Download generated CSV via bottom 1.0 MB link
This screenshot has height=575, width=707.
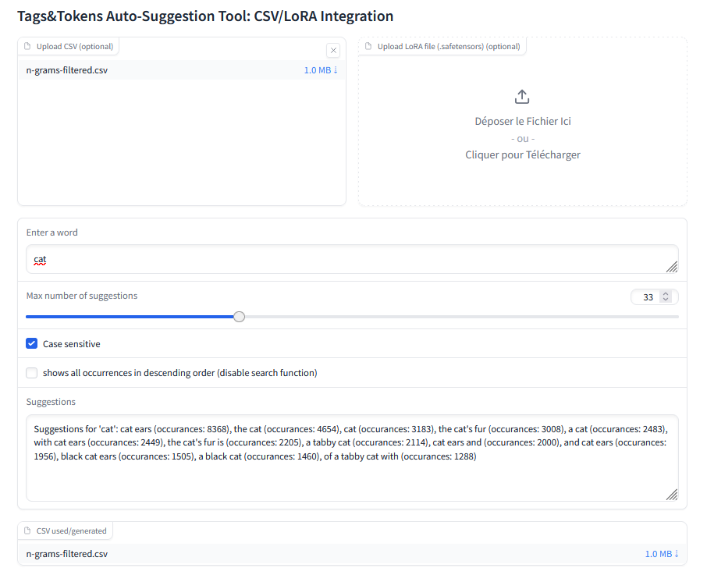click(x=661, y=554)
